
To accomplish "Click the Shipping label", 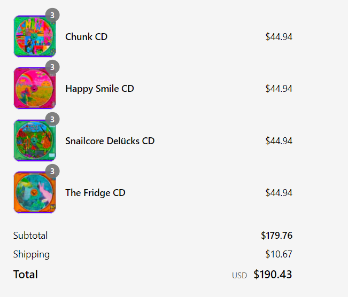I will click(x=32, y=254).
